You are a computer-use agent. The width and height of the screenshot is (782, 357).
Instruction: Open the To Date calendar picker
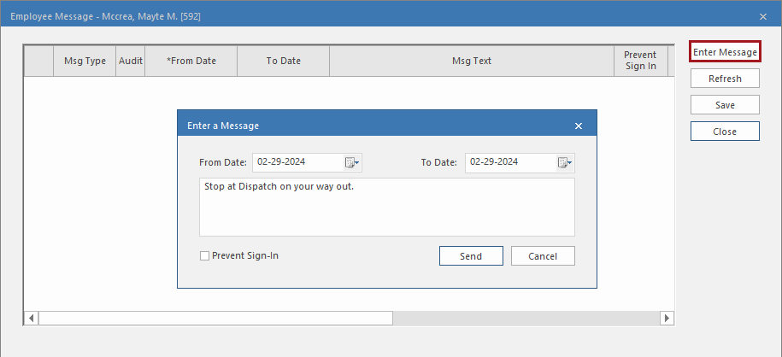(x=565, y=162)
